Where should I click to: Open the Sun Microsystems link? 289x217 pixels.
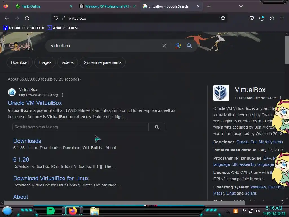pos(266,142)
